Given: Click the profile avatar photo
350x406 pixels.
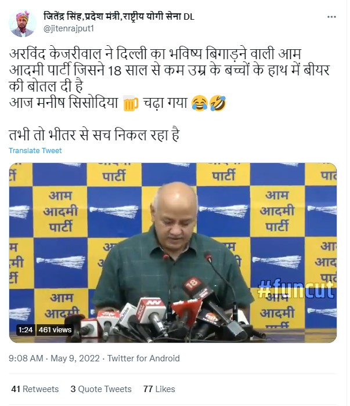Looking at the screenshot, I should (22, 24).
